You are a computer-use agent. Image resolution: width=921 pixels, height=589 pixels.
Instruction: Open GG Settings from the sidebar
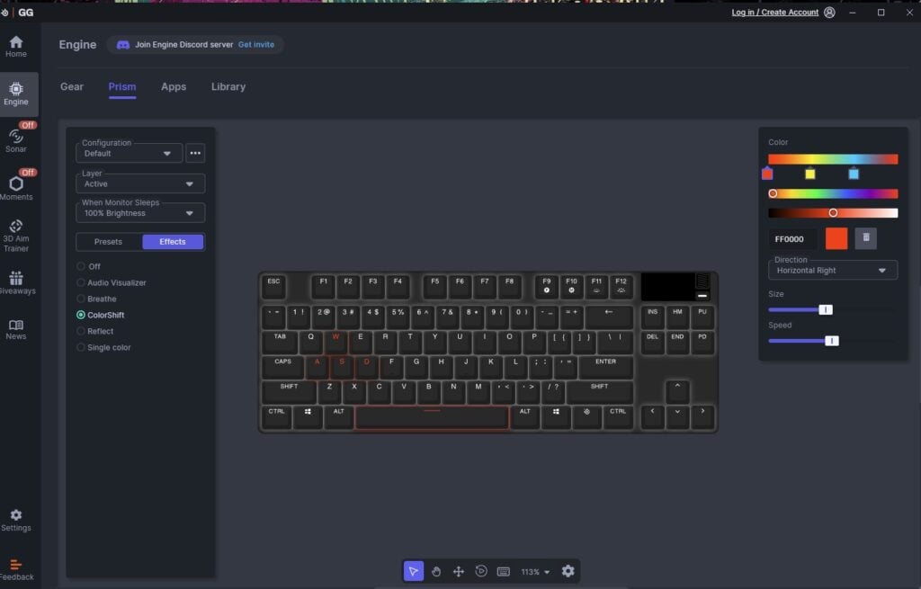pos(16,520)
